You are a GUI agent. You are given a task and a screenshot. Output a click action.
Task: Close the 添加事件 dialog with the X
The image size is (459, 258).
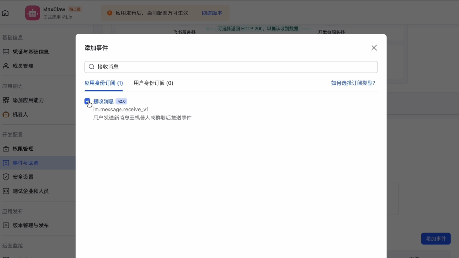[374, 48]
